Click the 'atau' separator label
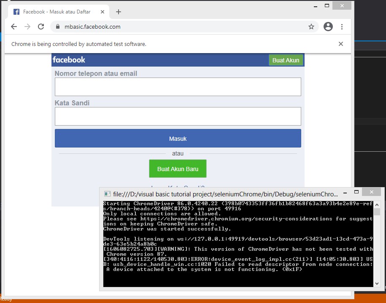386x303 pixels. (x=178, y=153)
